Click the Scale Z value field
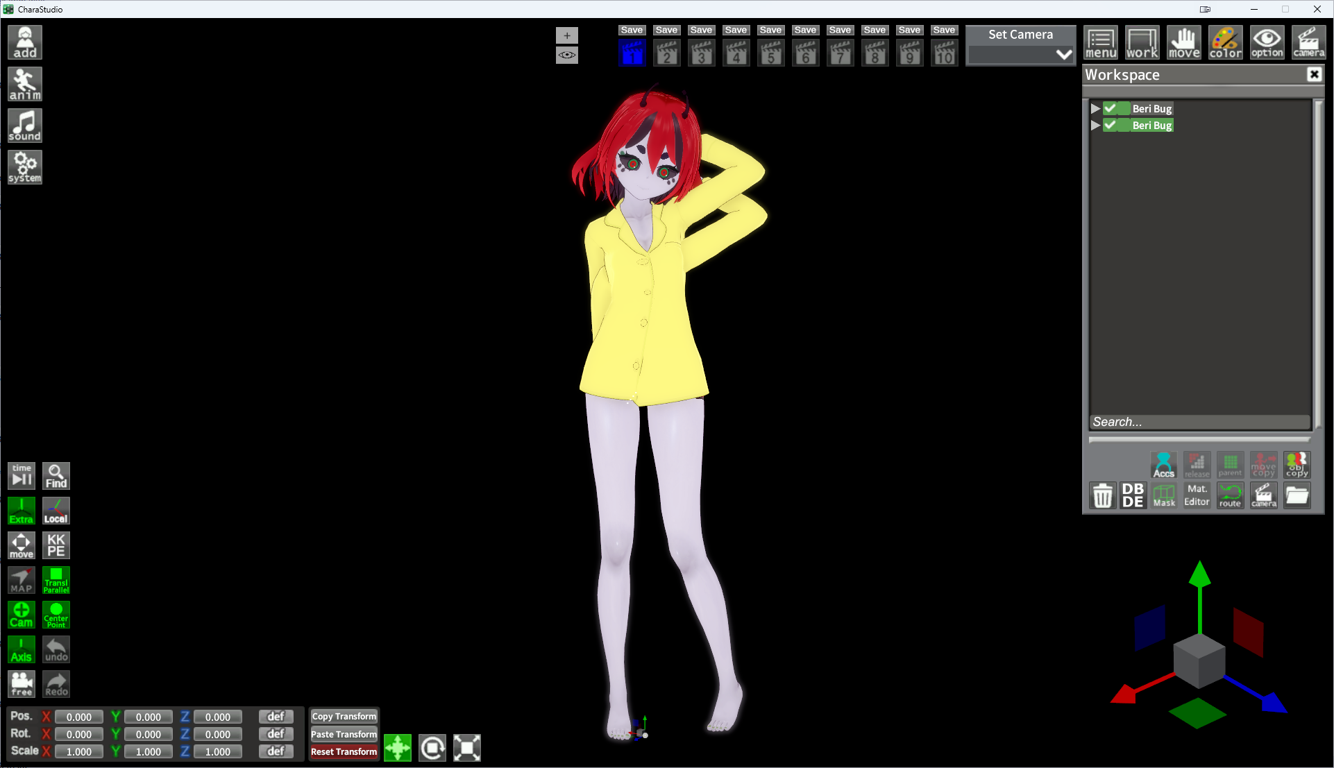The image size is (1334, 768). tap(218, 751)
